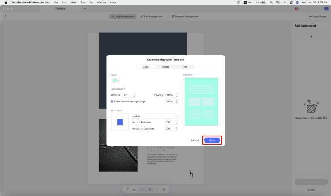Uncheck Scale relative to target page
331x196 pixels.
pyautogui.click(x=112, y=102)
